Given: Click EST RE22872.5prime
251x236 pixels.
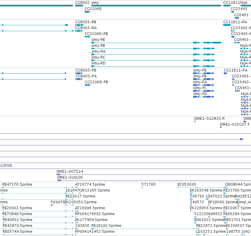Looking at the screenshot, I should click(x=211, y=226).
